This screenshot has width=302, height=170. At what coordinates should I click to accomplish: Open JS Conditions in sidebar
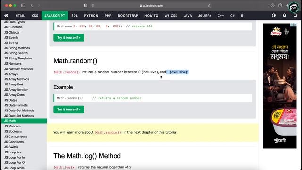(x=14, y=142)
